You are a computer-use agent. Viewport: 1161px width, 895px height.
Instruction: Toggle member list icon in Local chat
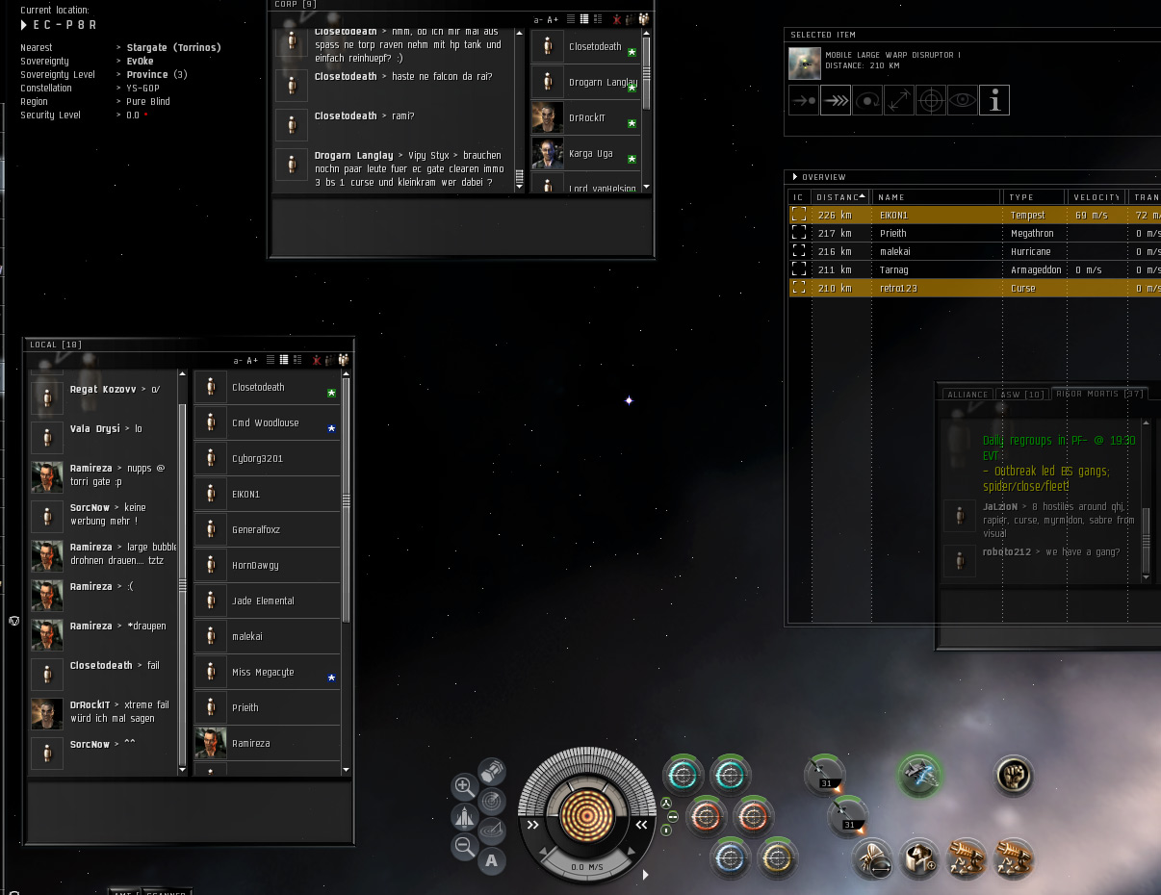pyautogui.click(x=344, y=360)
